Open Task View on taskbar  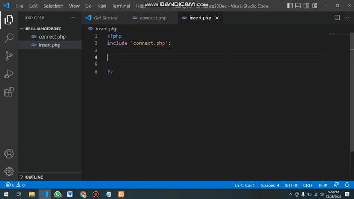19,194
